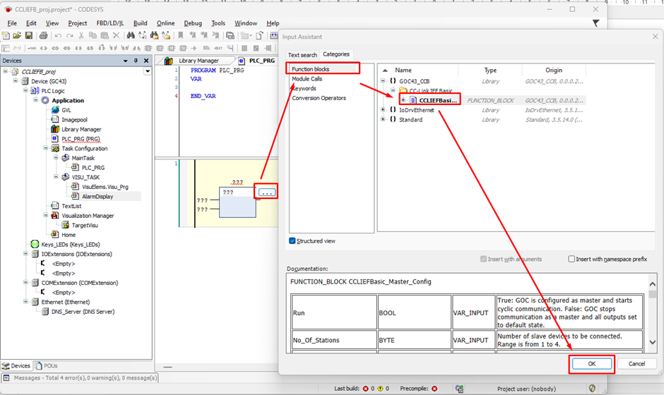The width and height of the screenshot is (664, 395).
Task: Click the shield icon in the status bar
Action: point(592,388)
